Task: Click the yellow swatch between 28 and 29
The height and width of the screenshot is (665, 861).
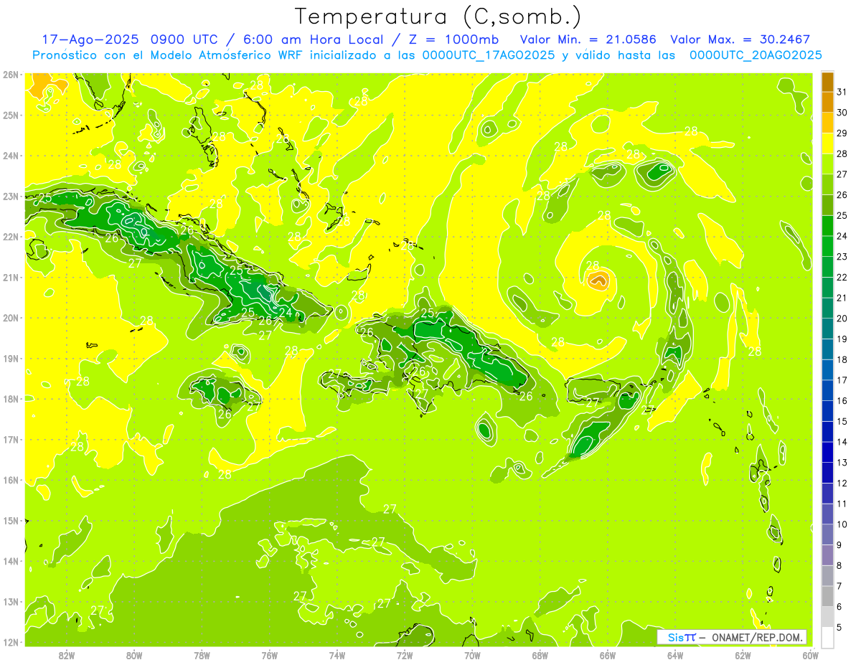Action: (x=827, y=143)
